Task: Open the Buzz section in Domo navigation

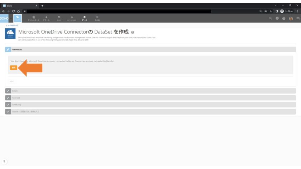Action: point(59,18)
